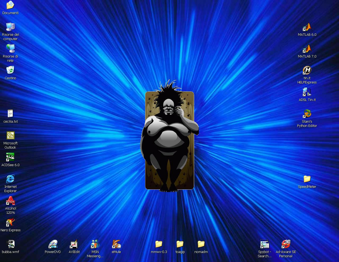339x262 pixels.
Task: Select the eMule shortcut icon
Action: click(116, 244)
